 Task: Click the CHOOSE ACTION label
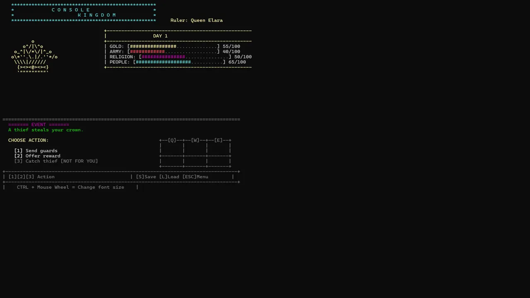(28, 140)
